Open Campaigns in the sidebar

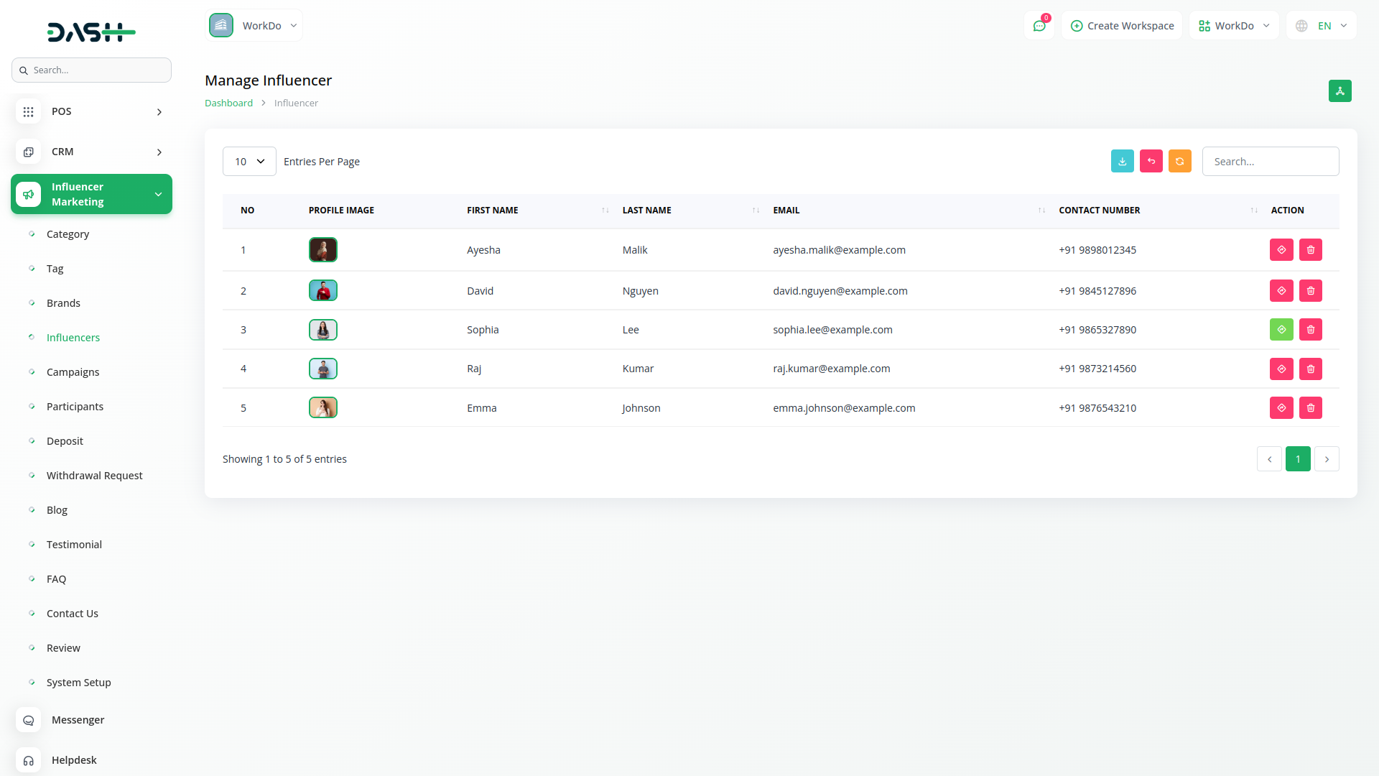tap(73, 372)
